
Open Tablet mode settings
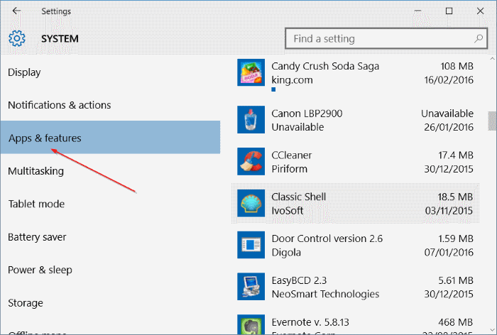(36, 204)
